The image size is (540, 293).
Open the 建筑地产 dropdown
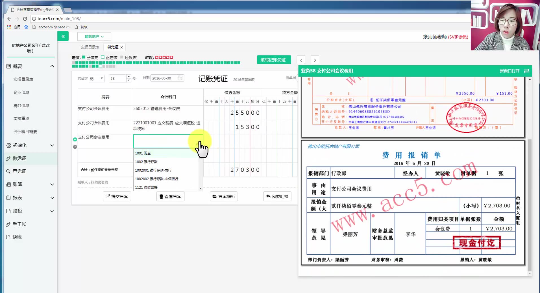[x=94, y=36]
